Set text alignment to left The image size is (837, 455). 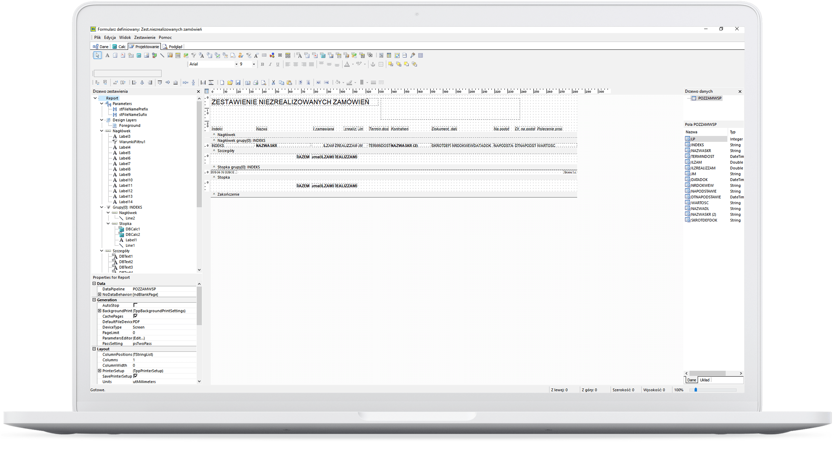288,64
